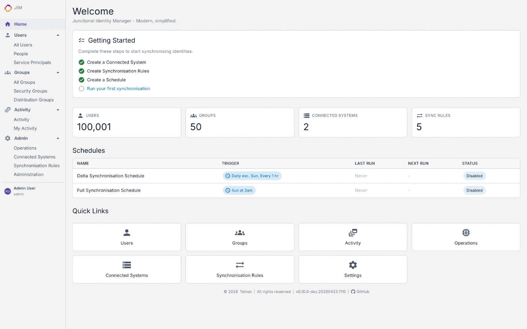
Task: Click the Admin gear icon in sidebar
Action: click(x=7, y=138)
